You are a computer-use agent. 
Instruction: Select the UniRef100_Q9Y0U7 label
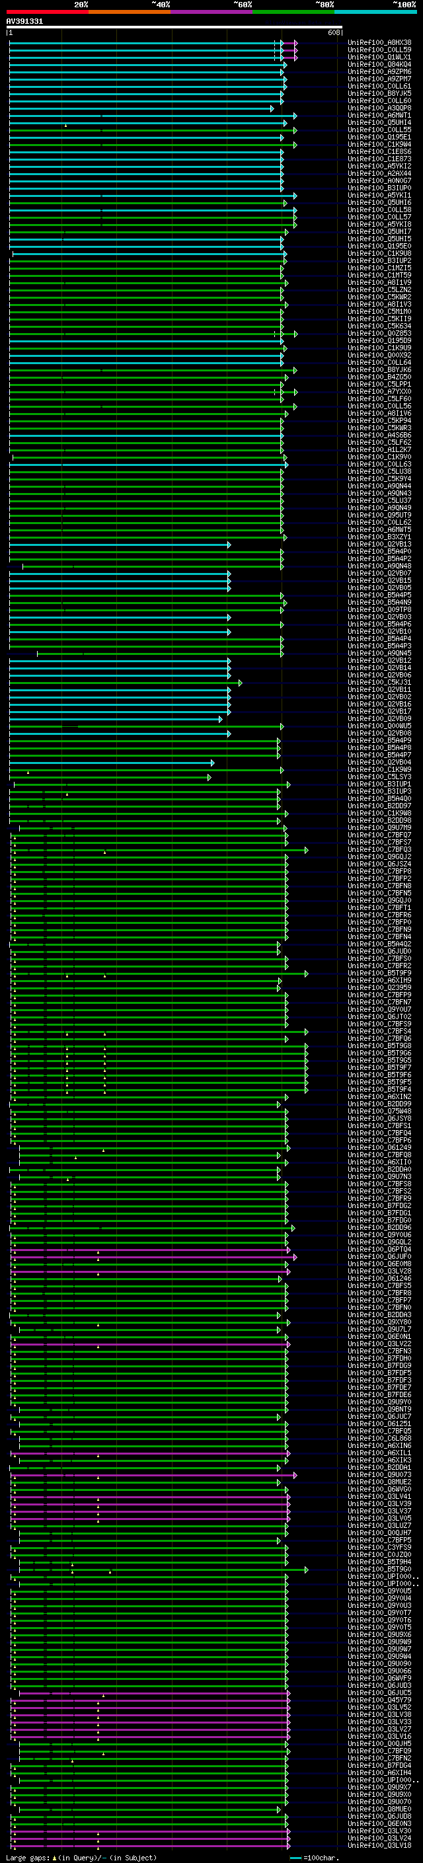(x=379, y=1010)
